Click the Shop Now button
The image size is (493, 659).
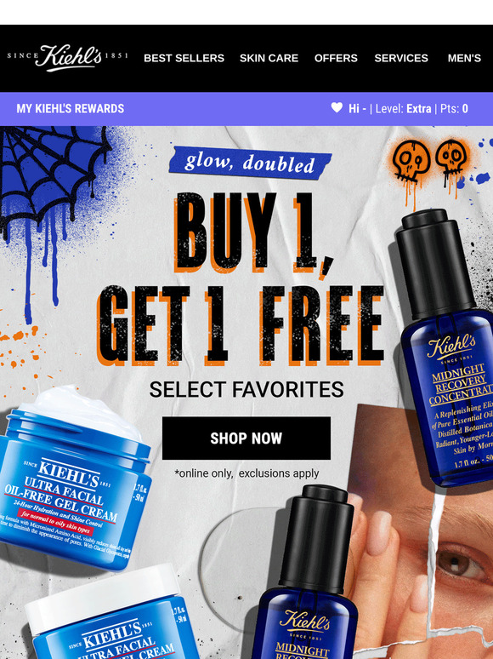(x=246, y=438)
